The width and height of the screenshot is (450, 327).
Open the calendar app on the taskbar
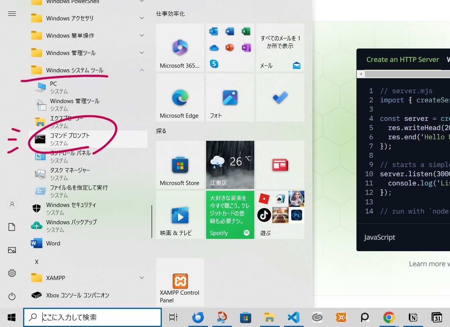tap(437, 317)
